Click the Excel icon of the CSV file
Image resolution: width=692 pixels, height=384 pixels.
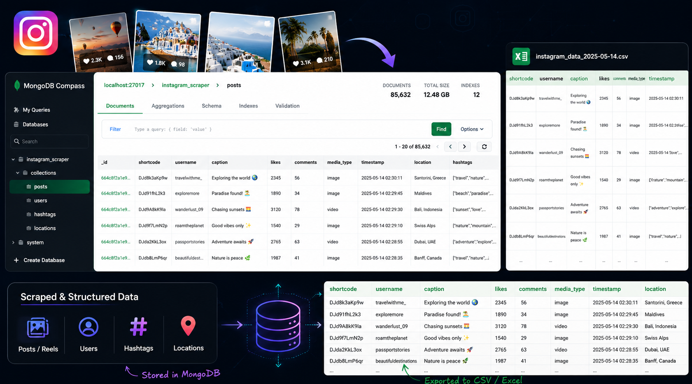(x=521, y=57)
